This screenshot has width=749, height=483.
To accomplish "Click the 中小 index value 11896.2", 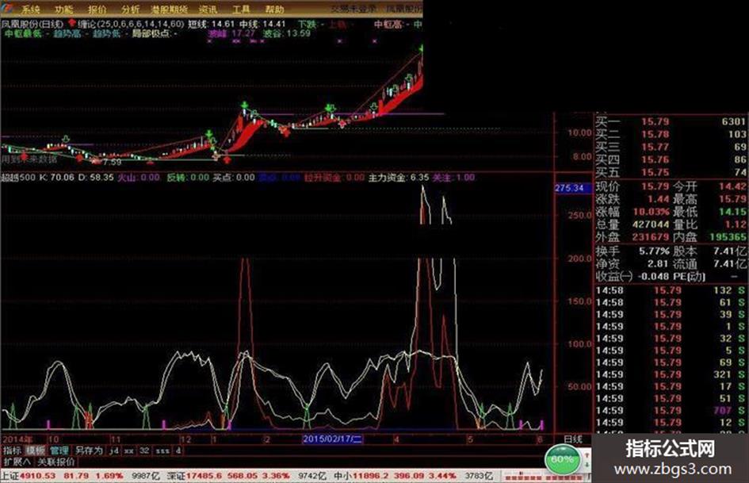I will click(x=372, y=476).
